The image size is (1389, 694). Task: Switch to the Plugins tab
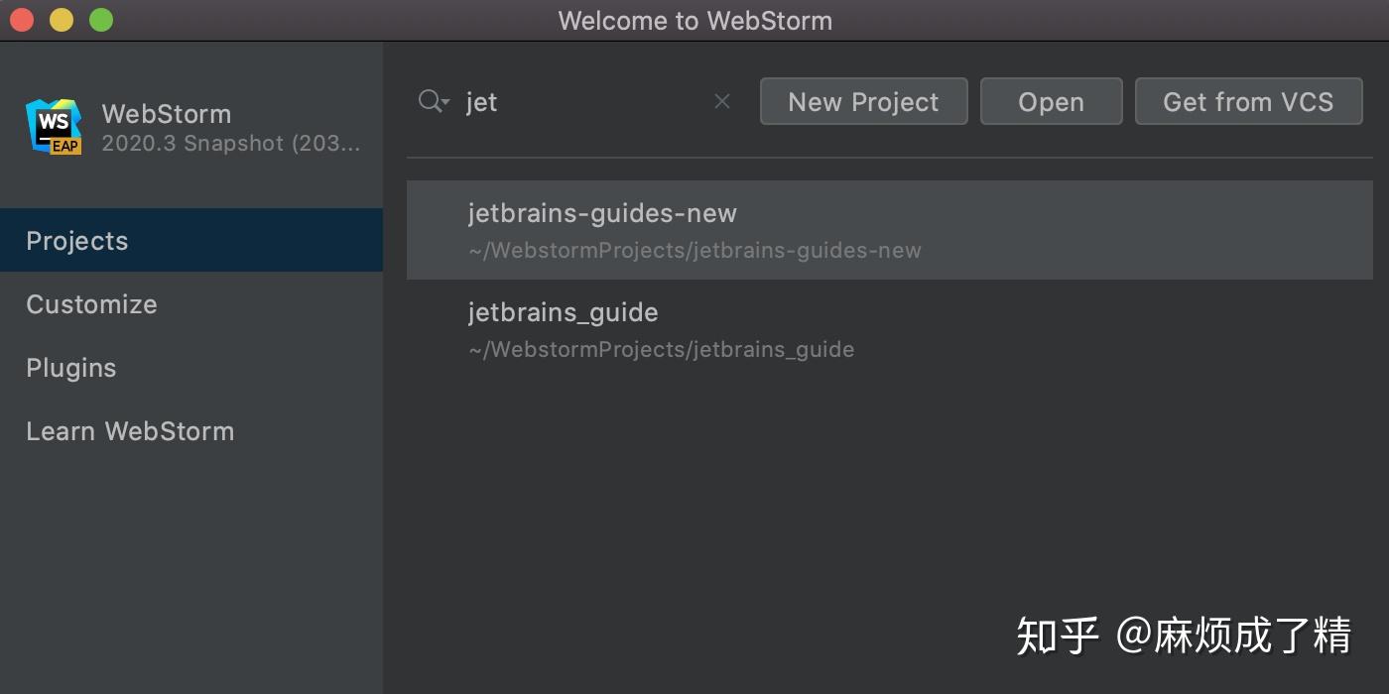pos(70,367)
